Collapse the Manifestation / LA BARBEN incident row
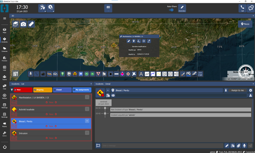Image resolution: width=255 pixels, height=153 pixels. pyautogui.click(x=87, y=97)
